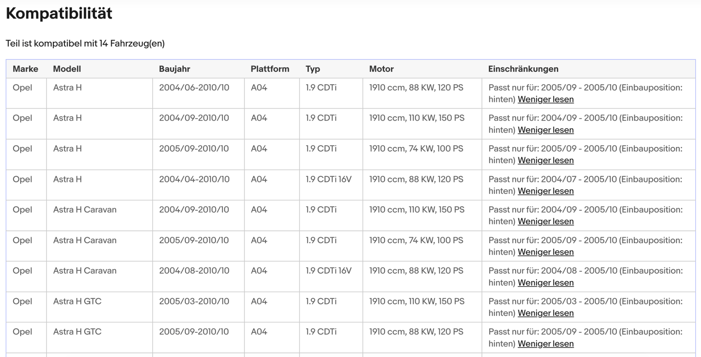Click the Marke column header
This screenshot has height=357, width=701.
coord(25,69)
